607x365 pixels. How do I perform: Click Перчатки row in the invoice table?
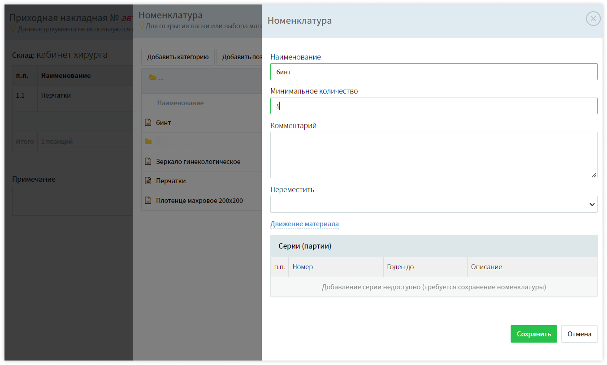click(x=73, y=99)
